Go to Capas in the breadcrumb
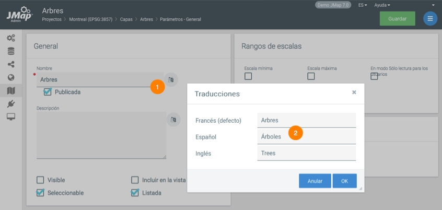This screenshot has width=442, height=210. [127, 19]
